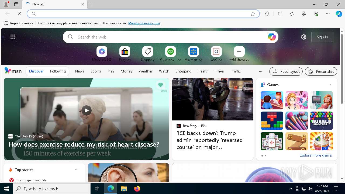The width and height of the screenshot is (345, 194).
Task: Open Browser essentials icon
Action: [316, 14]
